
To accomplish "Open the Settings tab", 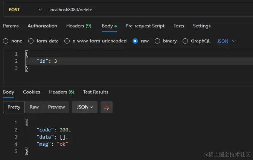I will (x=202, y=26).
